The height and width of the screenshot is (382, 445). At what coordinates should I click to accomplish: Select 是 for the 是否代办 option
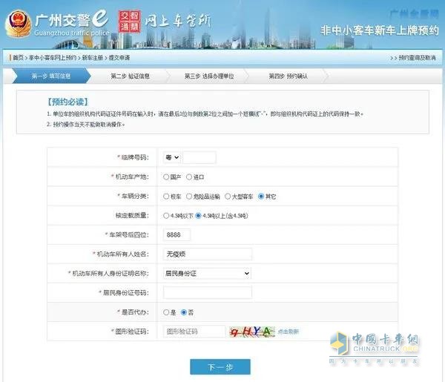click(166, 312)
